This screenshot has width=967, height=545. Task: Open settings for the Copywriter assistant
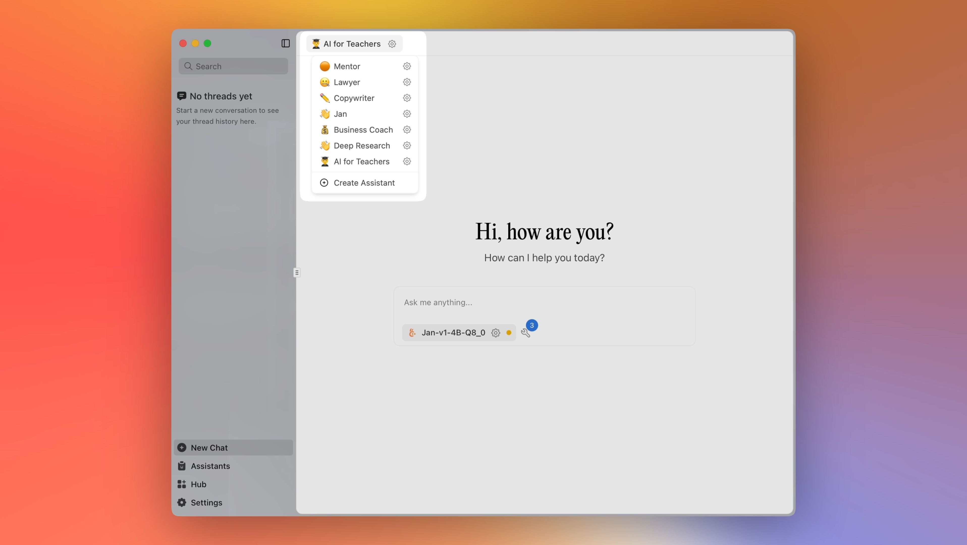[407, 98]
